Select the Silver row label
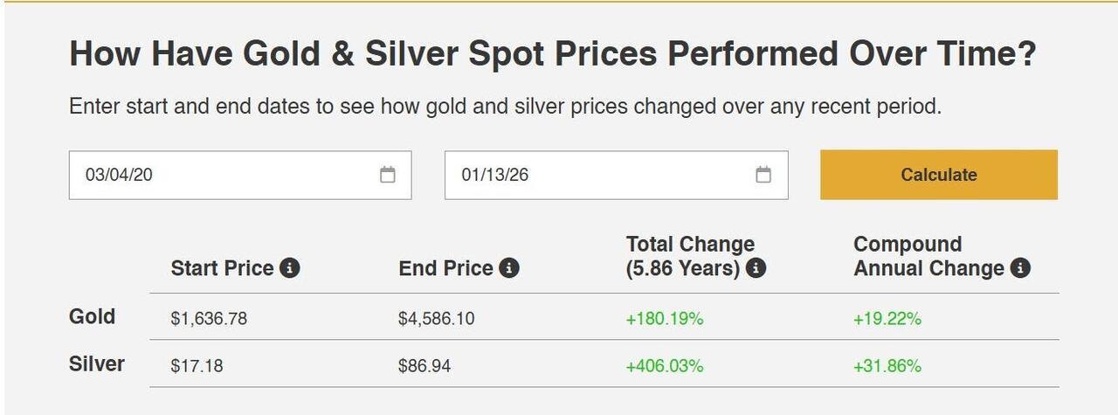This screenshot has width=1118, height=415. (96, 363)
